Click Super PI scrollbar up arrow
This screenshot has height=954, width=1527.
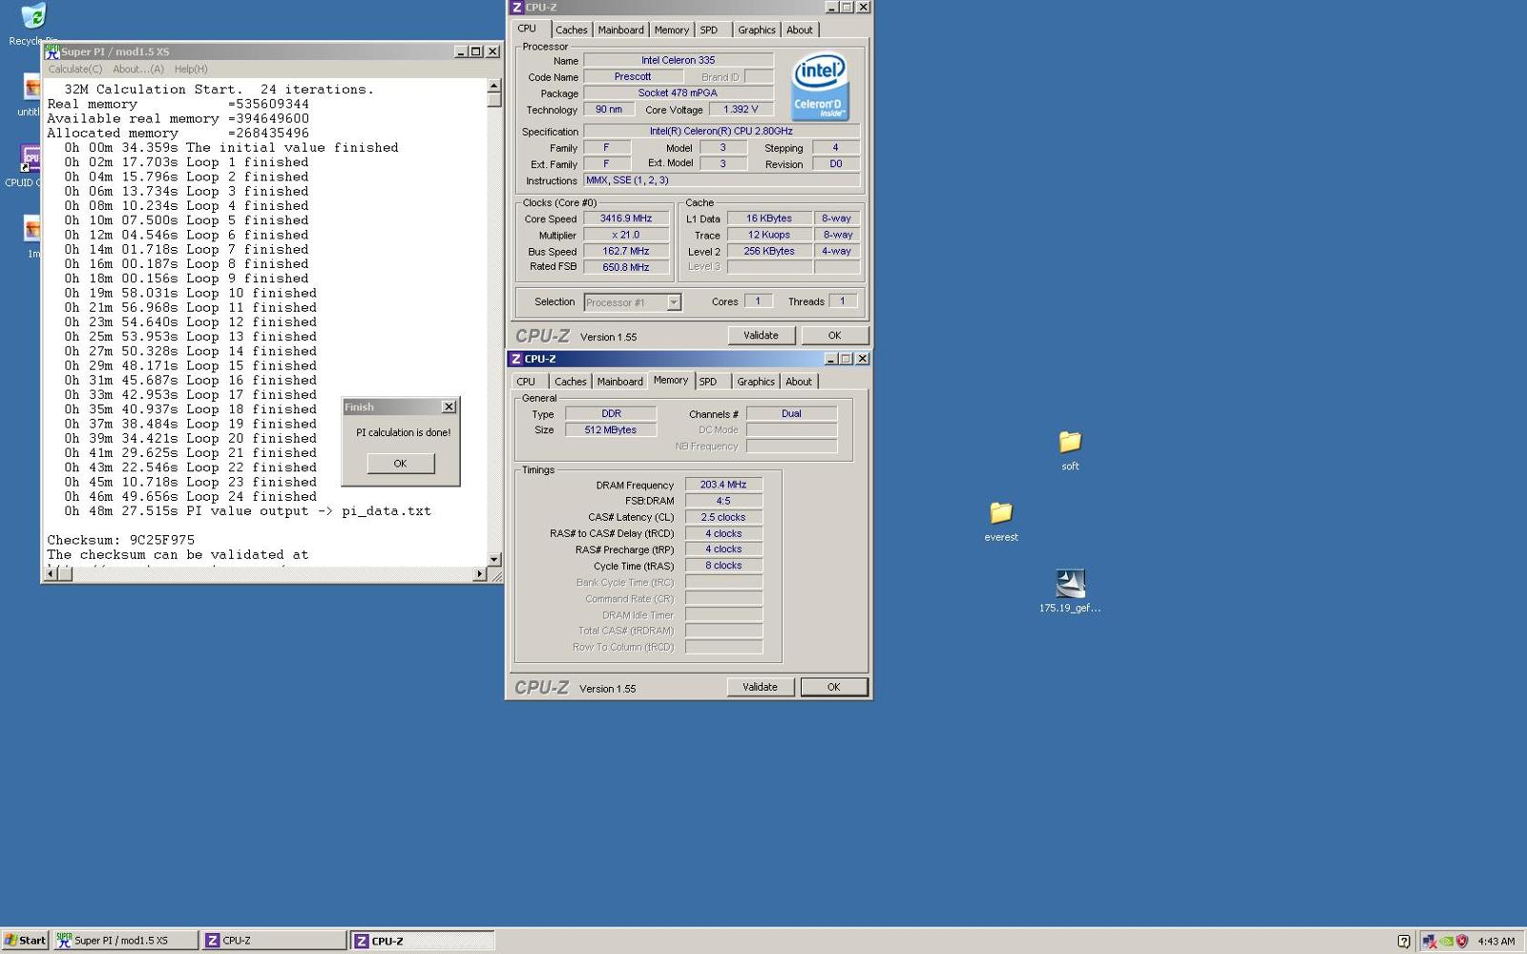click(x=494, y=86)
